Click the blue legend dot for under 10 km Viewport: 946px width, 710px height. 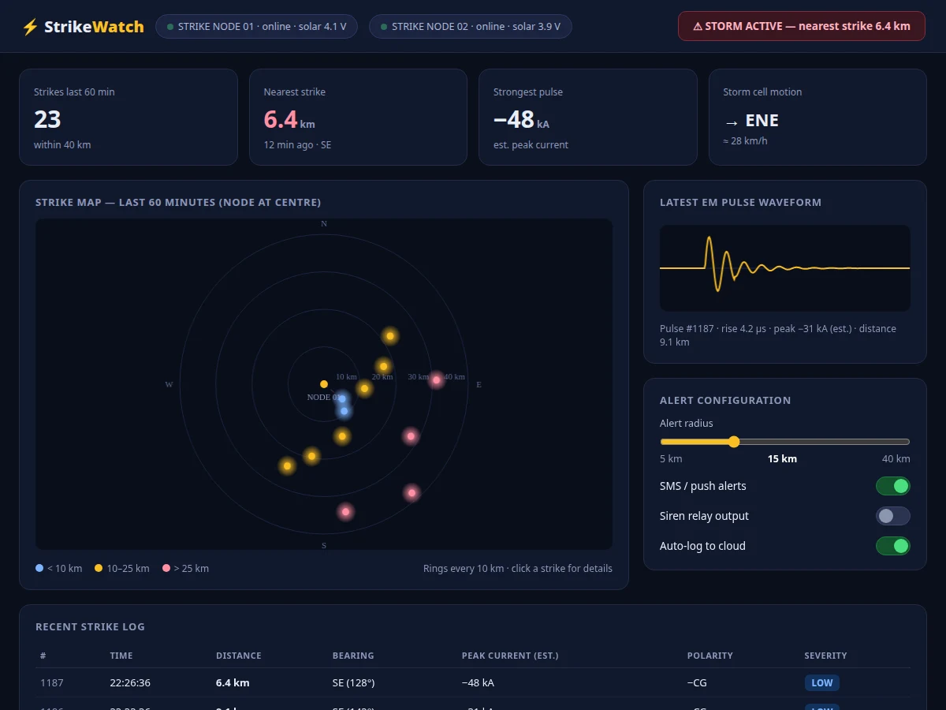39,568
